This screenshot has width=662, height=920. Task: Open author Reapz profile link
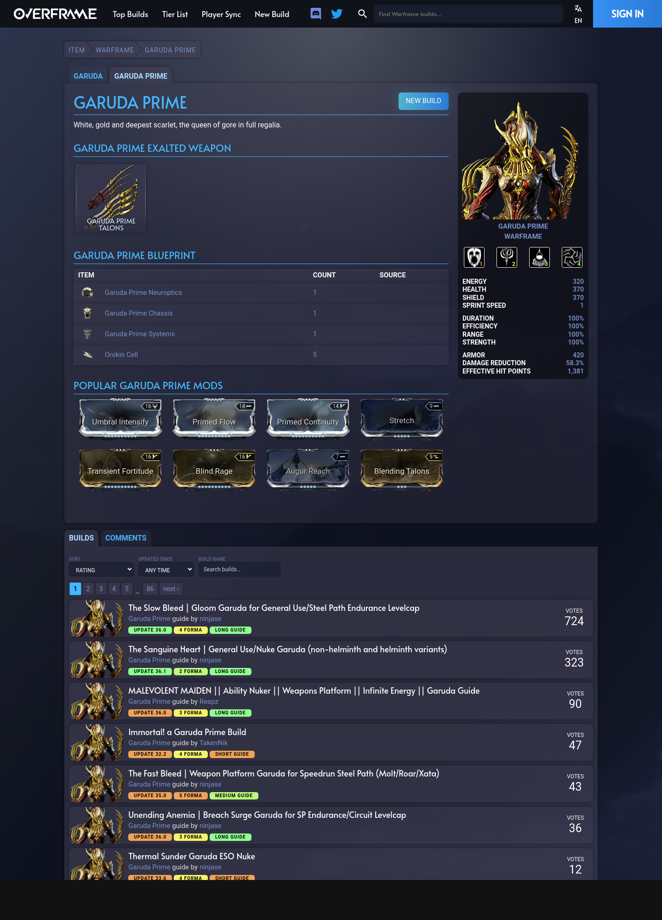[x=209, y=701]
